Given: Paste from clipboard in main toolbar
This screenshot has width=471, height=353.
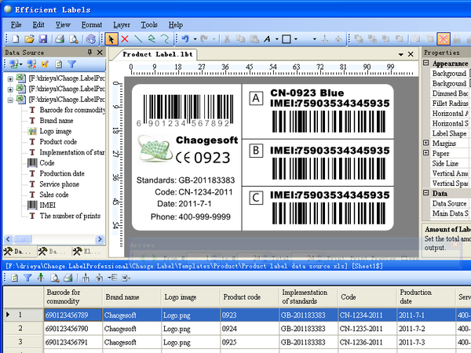Looking at the screenshot, I should pos(254,39).
